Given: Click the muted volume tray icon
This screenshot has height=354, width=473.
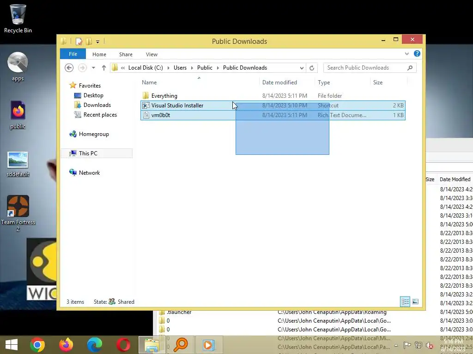Looking at the screenshot, I should (x=430, y=345).
